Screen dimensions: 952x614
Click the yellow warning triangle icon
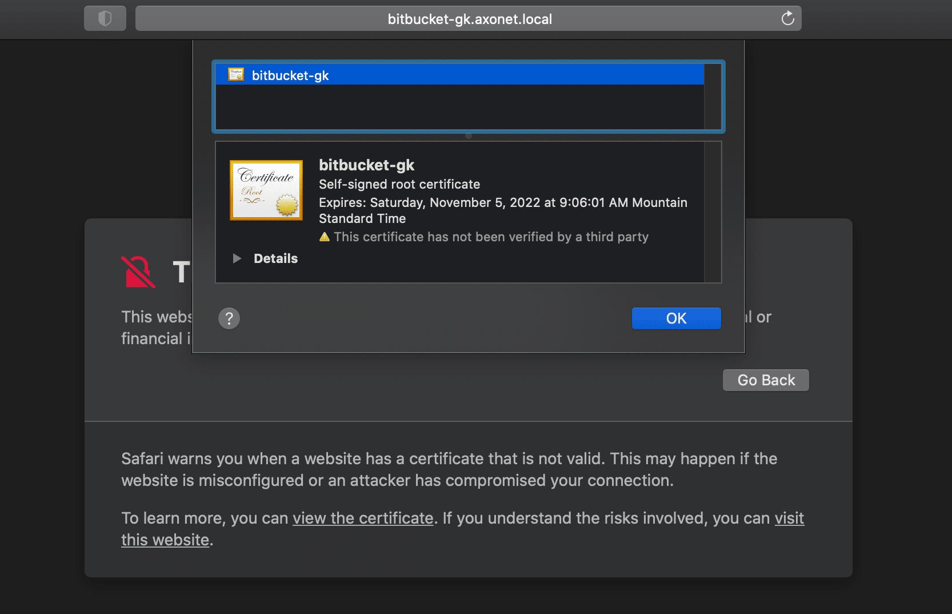click(x=325, y=237)
